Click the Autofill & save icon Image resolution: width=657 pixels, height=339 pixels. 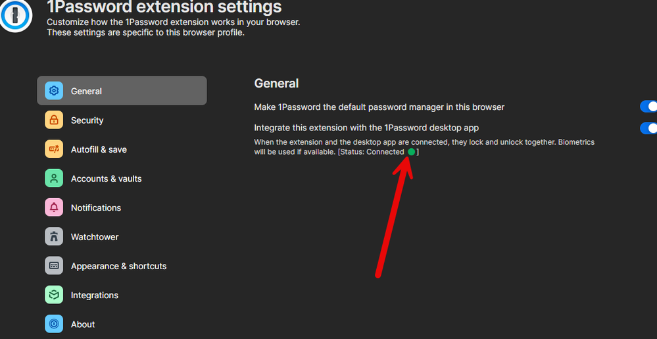pos(54,149)
